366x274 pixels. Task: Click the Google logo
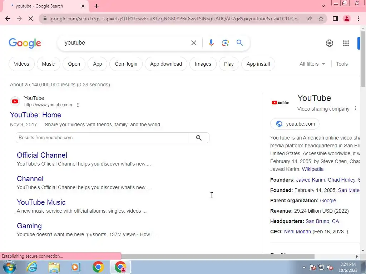tap(25, 43)
